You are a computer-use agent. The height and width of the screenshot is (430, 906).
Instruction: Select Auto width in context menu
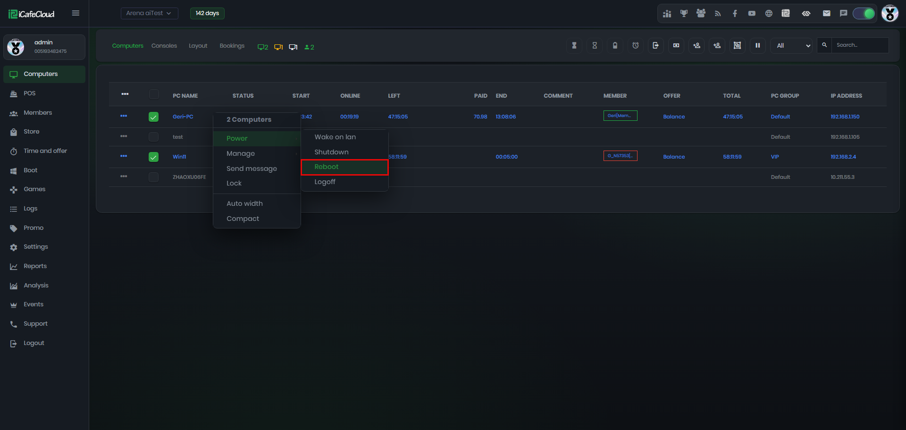pos(257,203)
